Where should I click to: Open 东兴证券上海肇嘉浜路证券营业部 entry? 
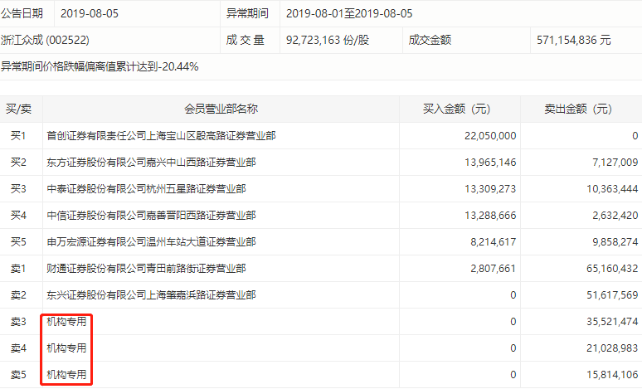[x=151, y=294]
